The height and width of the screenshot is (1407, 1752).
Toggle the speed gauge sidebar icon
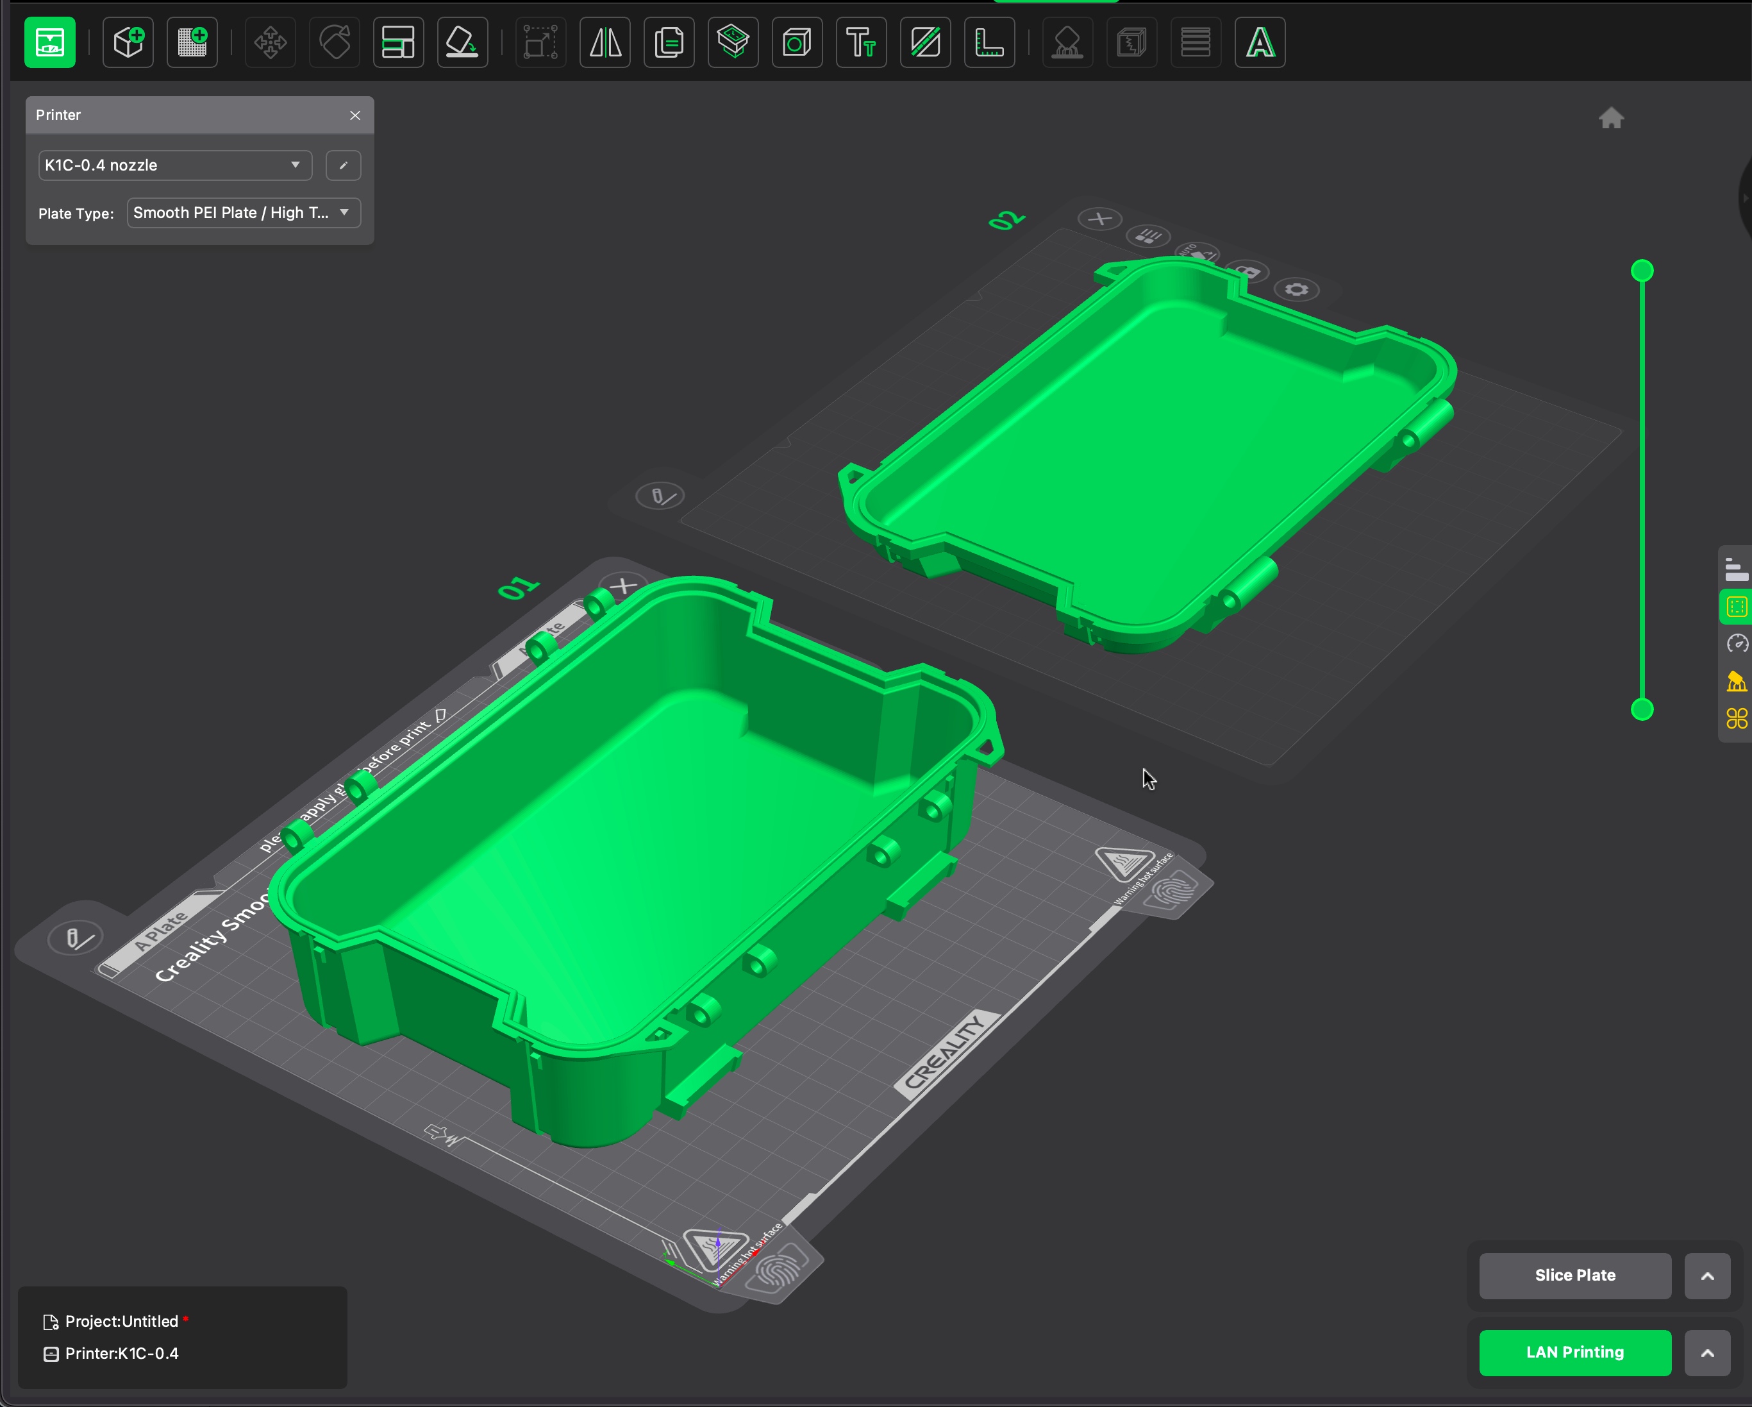click(1737, 644)
